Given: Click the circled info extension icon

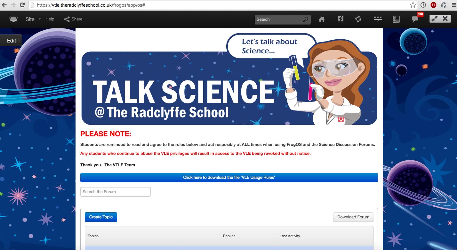Looking at the screenshot, I should click(x=423, y=5).
